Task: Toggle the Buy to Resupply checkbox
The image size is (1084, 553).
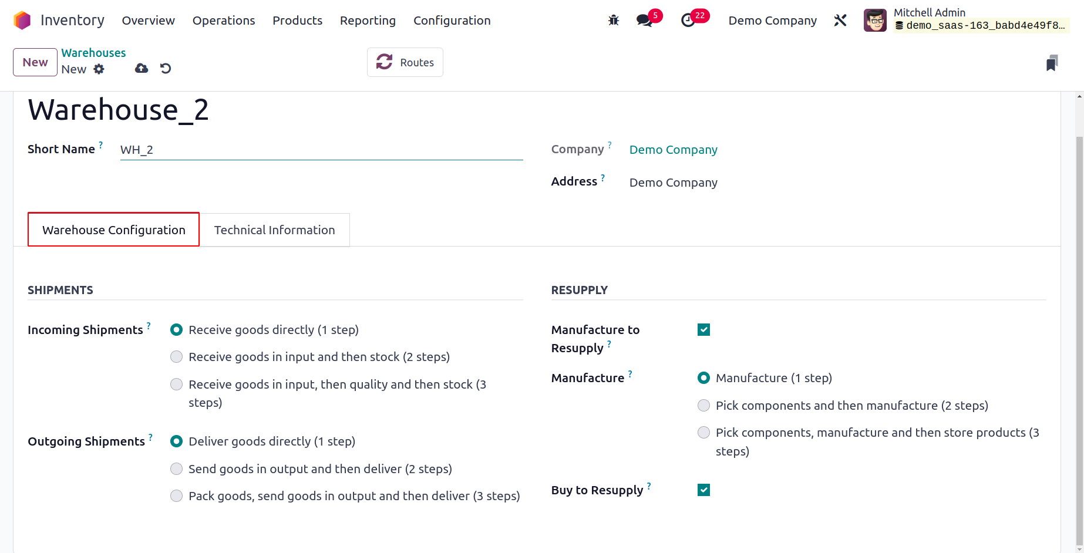Action: (703, 490)
